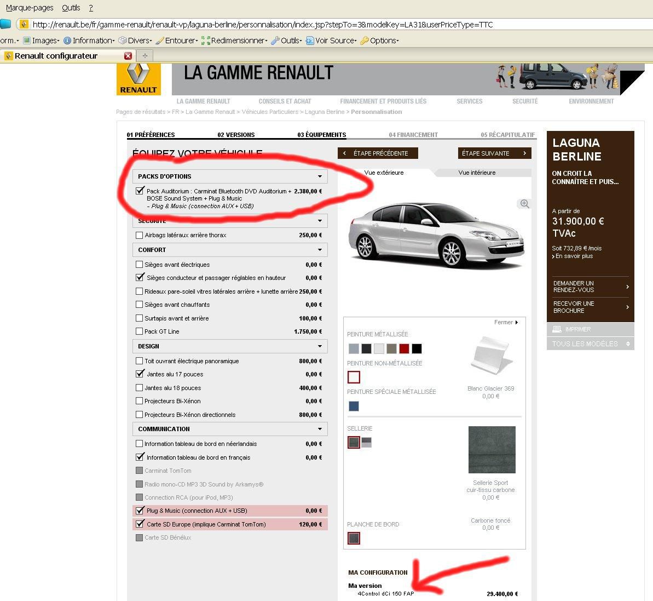Click Demander un rendez-vous
This screenshot has width=653, height=601.
(591, 287)
